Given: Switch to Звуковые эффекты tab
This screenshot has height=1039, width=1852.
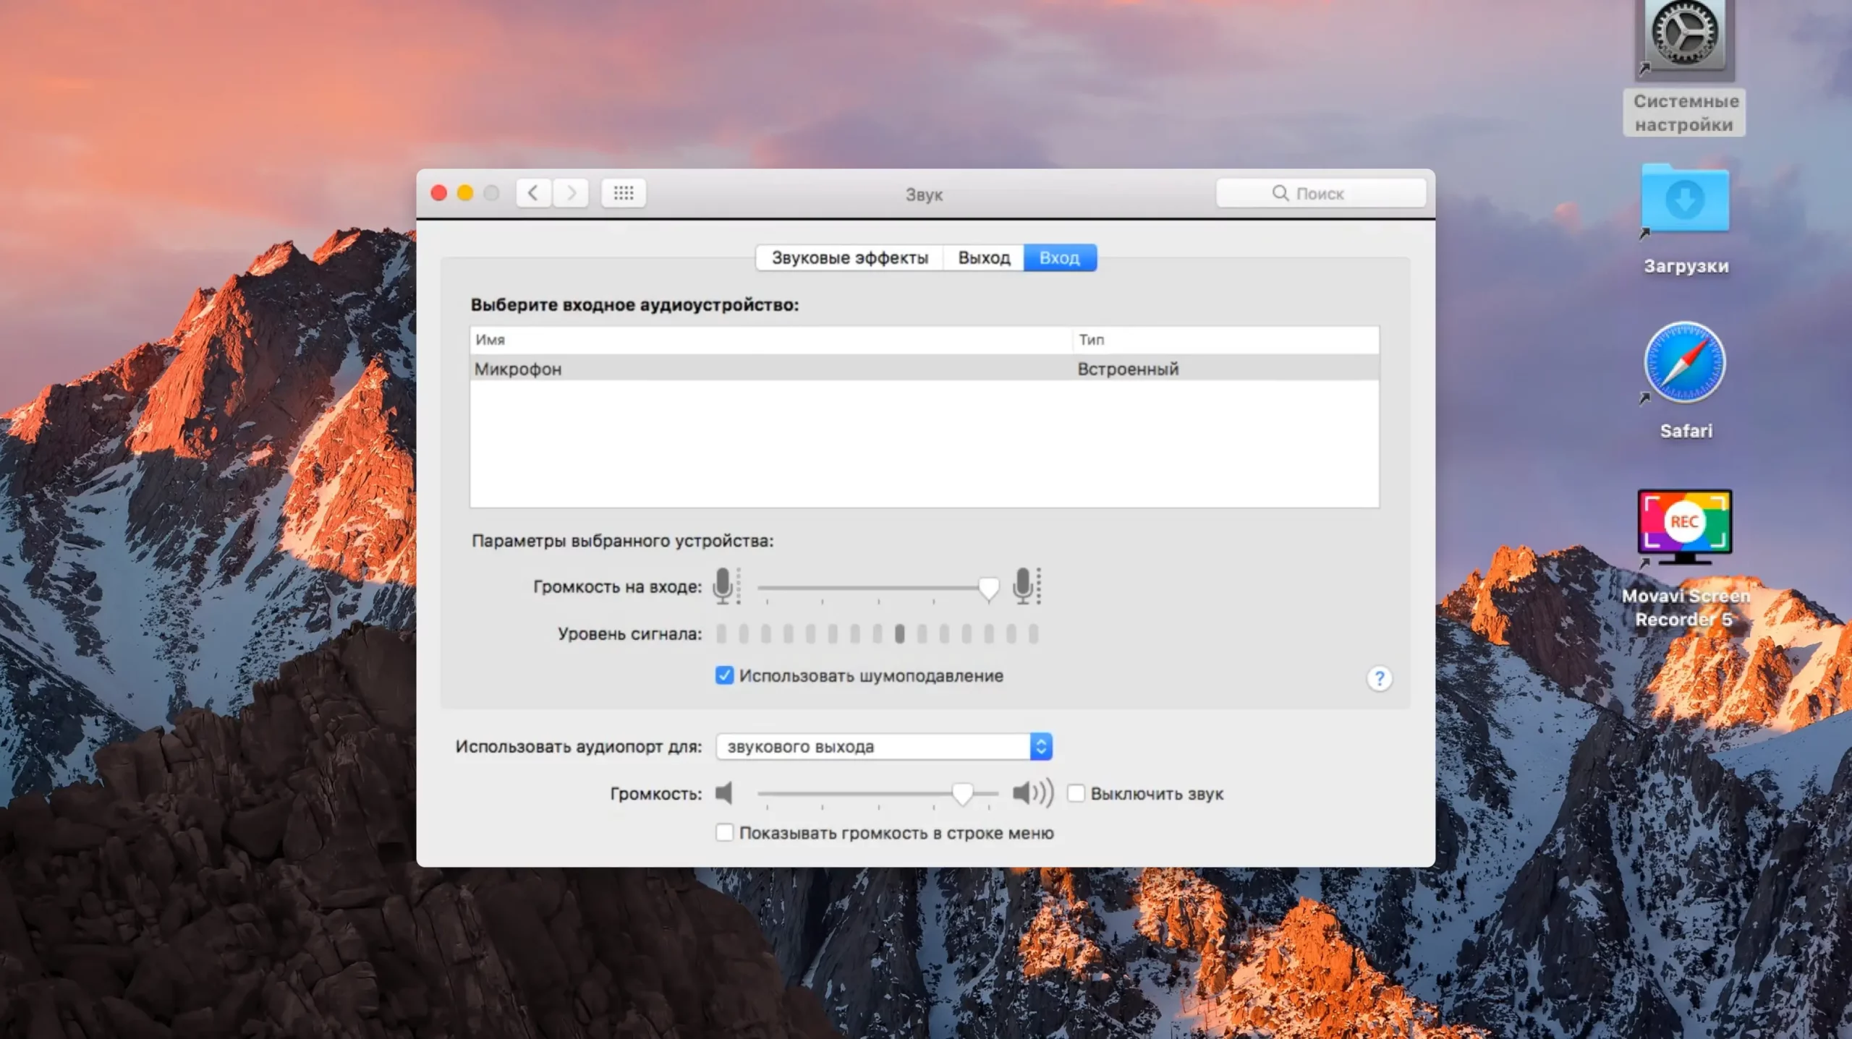Looking at the screenshot, I should 849,257.
